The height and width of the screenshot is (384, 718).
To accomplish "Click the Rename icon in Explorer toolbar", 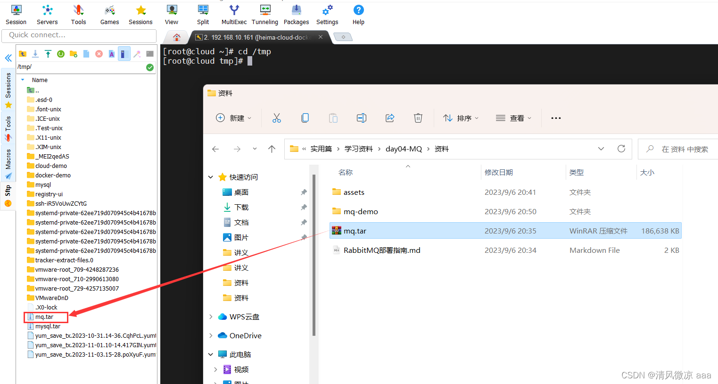I will 362,118.
